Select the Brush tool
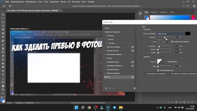This screenshot has width=197, height=111. click(x=3, y=45)
